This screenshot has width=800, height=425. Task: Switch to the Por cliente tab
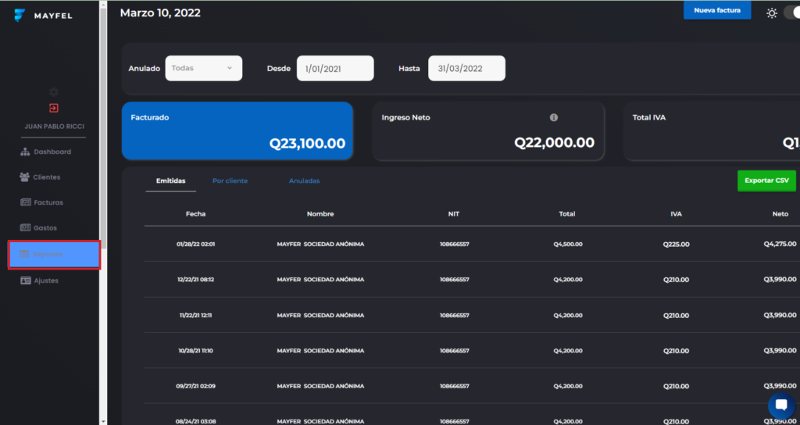pos(230,181)
